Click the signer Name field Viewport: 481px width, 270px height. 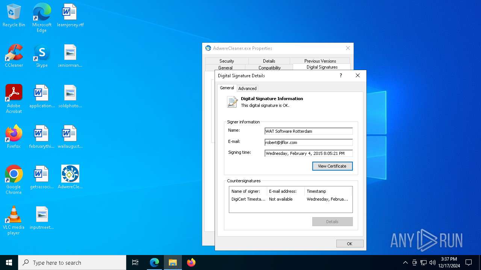[x=309, y=131]
